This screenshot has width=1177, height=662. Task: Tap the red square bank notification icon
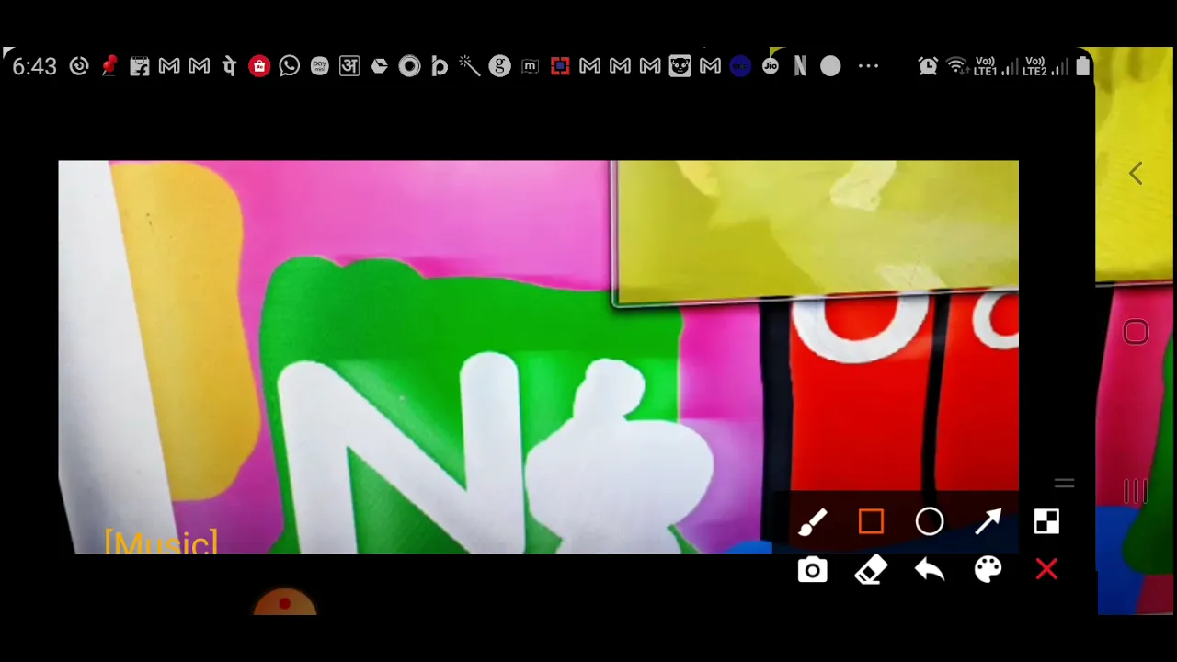[x=560, y=66]
